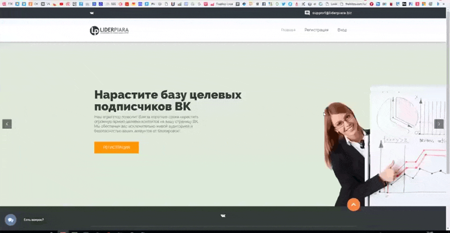Click the support@liderpiara.biz email link
This screenshot has height=233, width=450.
pyautogui.click(x=332, y=13)
